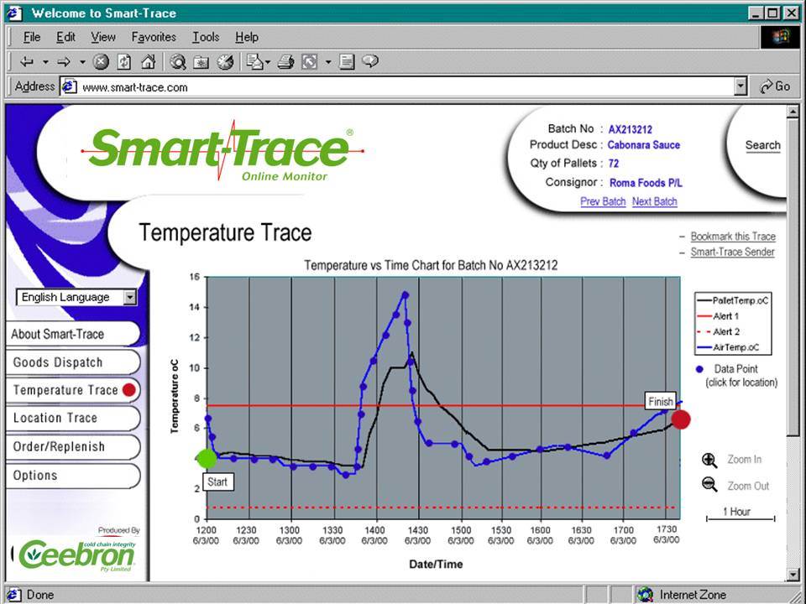Viewport: 806px width, 604px height.
Task: Click the vertical scrollbar down arrow
Action: (792, 575)
